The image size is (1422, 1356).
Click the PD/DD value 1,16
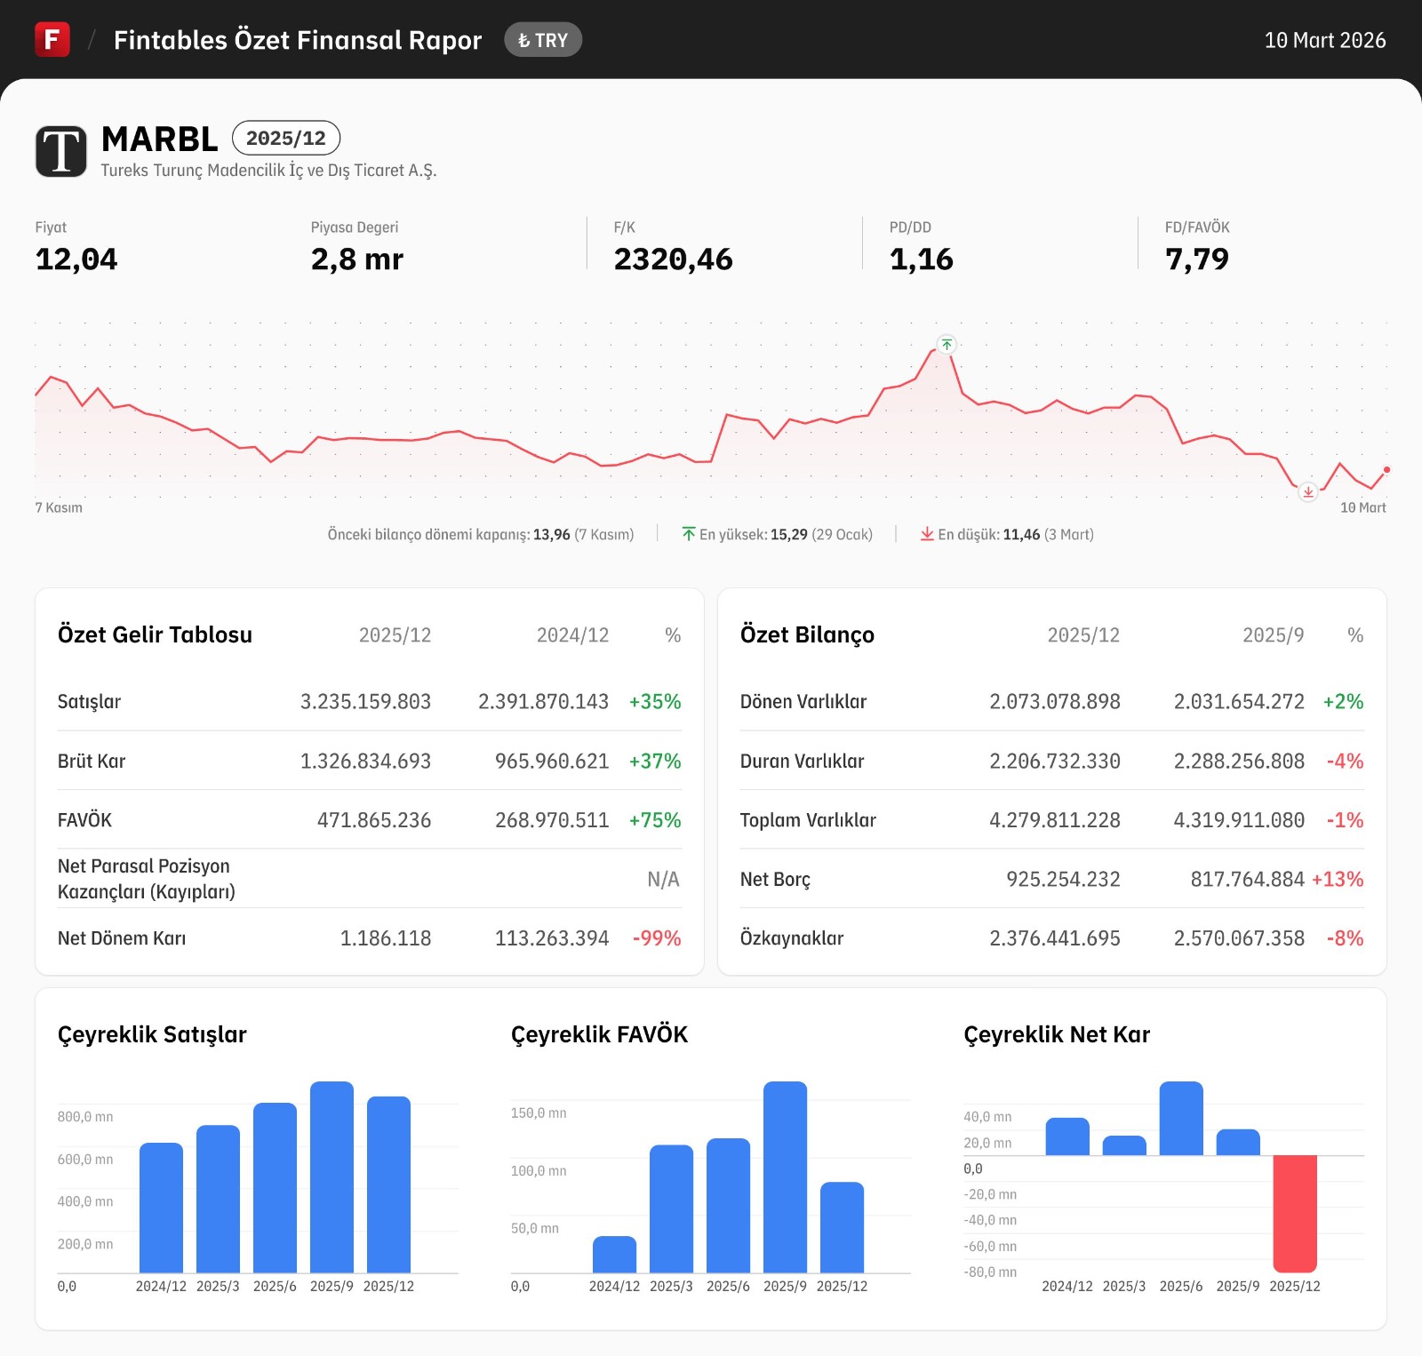click(922, 259)
